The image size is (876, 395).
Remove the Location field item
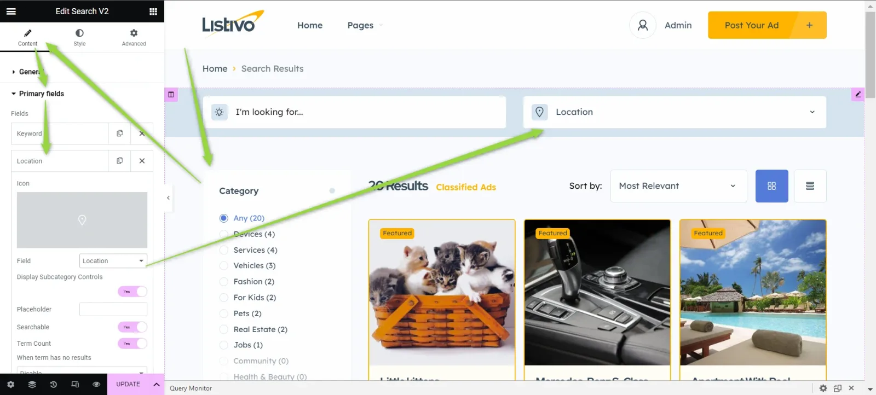click(142, 161)
